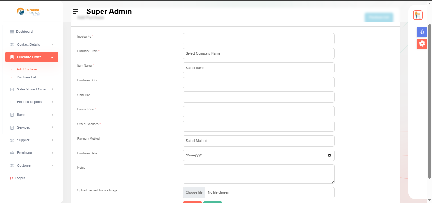Click the Invoice No input field
Screen dimensions: 432x203
[258, 39]
